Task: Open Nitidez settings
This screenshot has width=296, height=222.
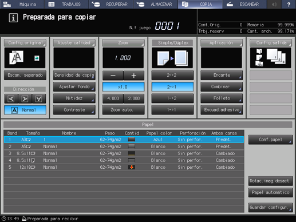Action: (x=74, y=98)
